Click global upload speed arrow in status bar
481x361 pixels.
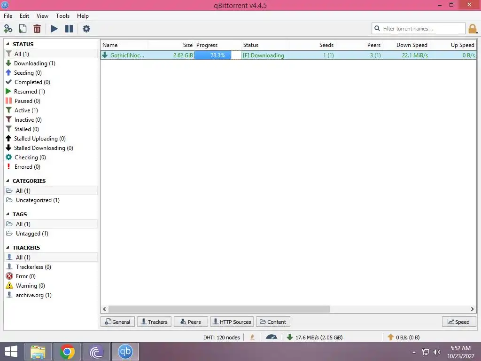click(x=390, y=337)
